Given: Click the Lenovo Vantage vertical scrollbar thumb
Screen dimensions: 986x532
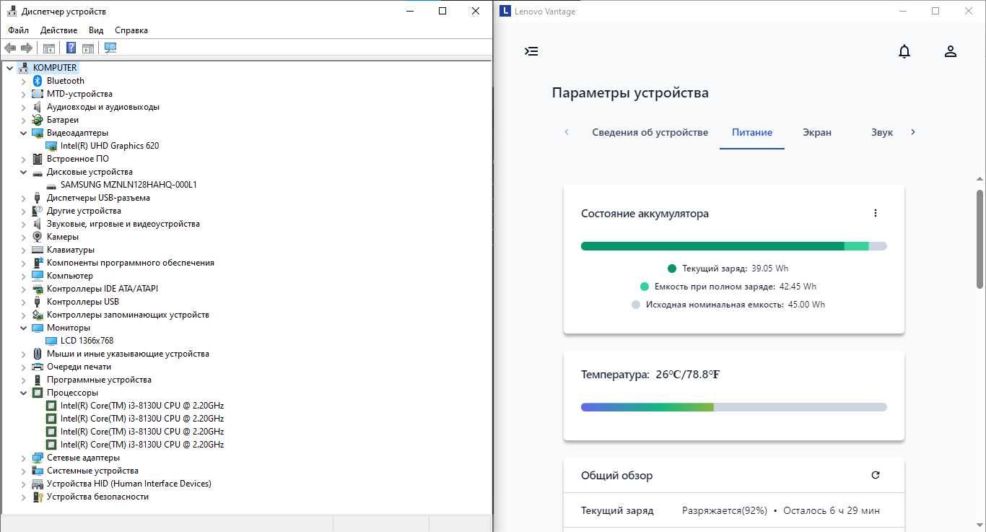Looking at the screenshot, I should 980,239.
